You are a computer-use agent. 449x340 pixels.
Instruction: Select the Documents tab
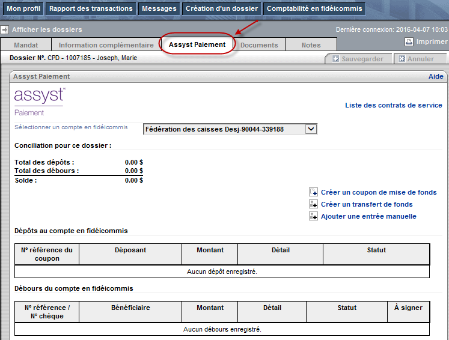click(259, 45)
